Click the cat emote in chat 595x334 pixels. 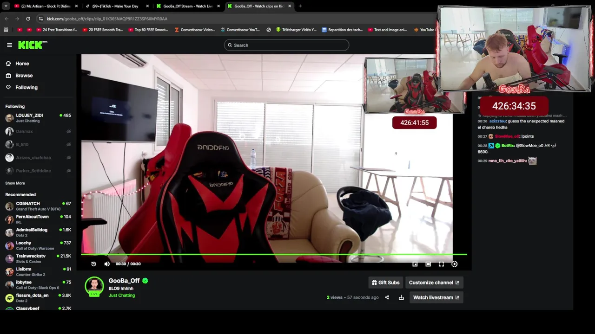(532, 161)
